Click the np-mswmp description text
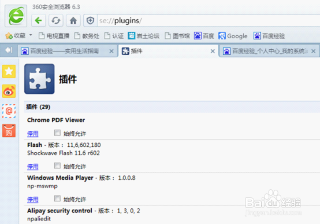The height and width of the screenshot is (224, 320). [x=42, y=186]
